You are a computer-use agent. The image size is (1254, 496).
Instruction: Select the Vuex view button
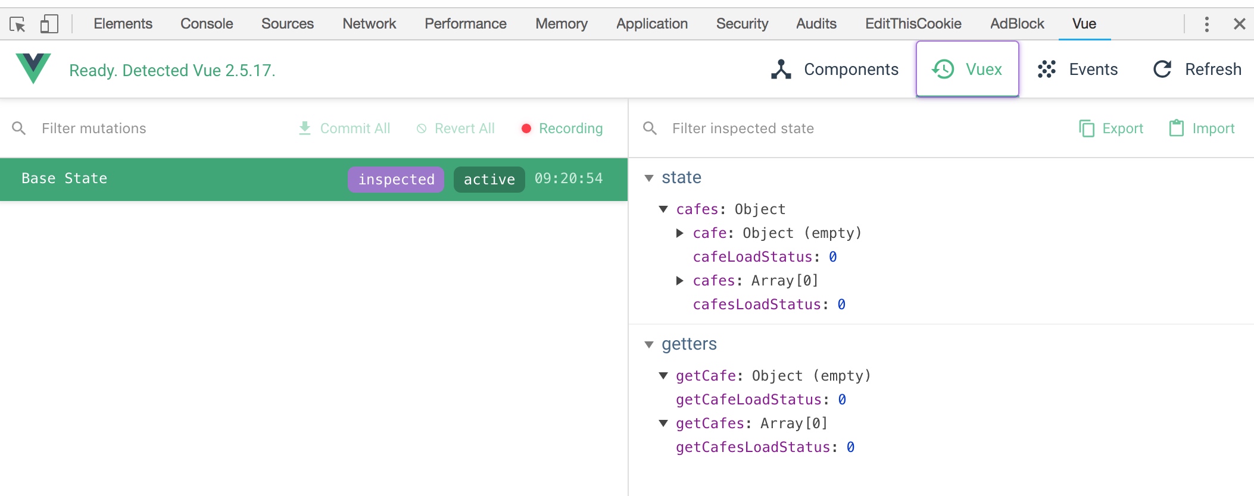(968, 69)
